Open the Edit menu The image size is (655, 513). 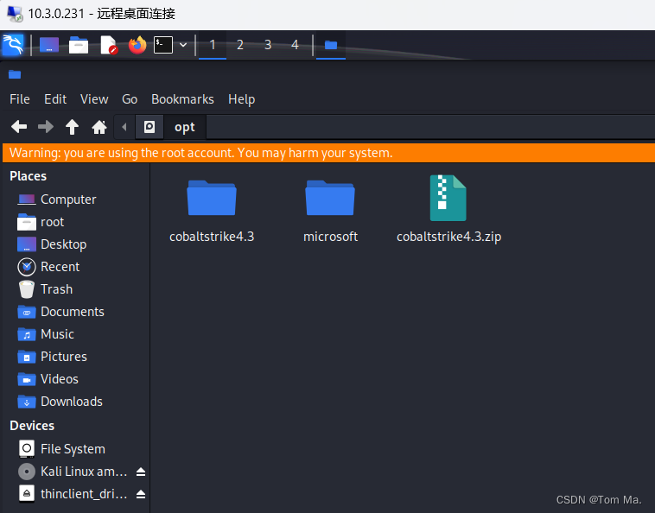(55, 99)
